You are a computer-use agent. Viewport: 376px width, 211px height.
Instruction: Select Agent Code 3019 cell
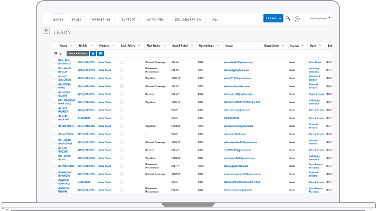point(201,142)
